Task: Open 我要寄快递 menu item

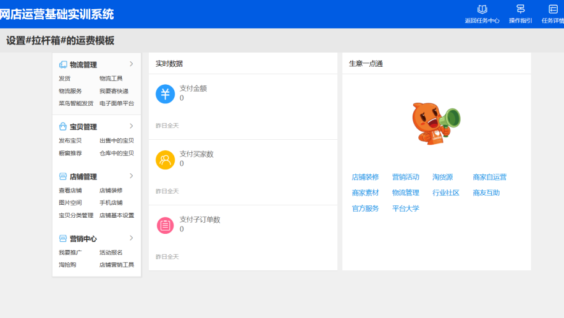Action: coord(114,91)
